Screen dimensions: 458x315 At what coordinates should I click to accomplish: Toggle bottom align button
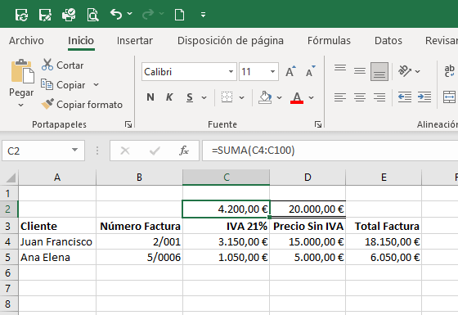coord(379,71)
